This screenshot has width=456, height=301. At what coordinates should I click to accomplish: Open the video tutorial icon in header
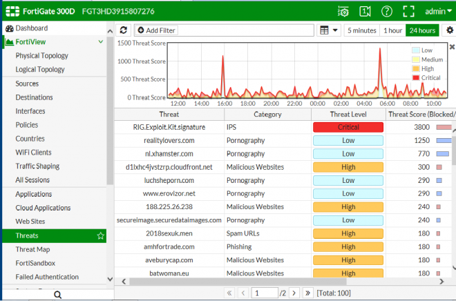(365, 11)
